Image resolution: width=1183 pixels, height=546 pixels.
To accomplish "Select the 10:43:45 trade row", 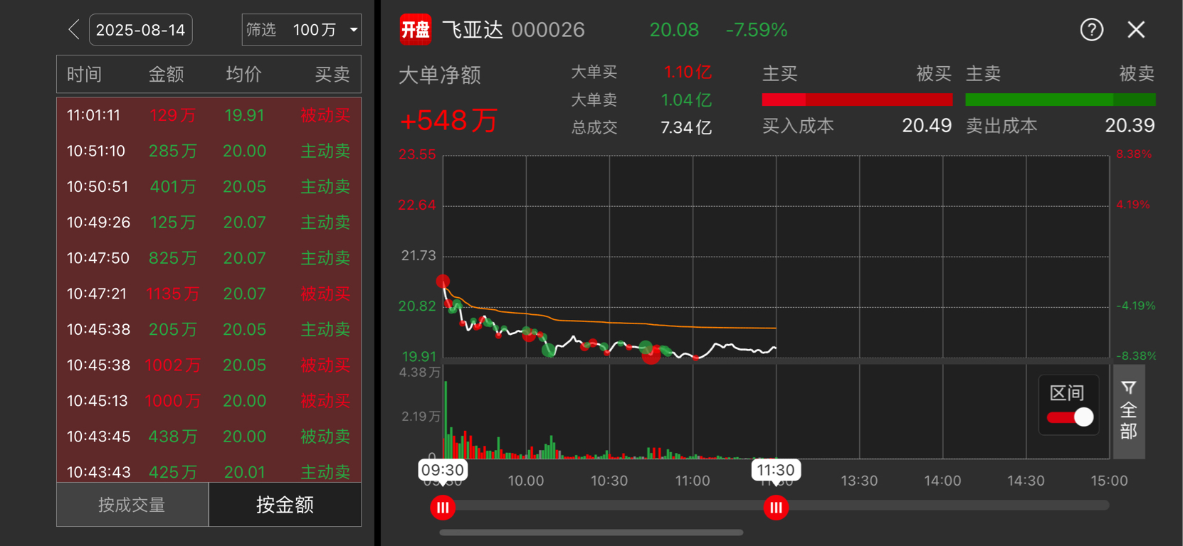I will pyautogui.click(x=209, y=437).
